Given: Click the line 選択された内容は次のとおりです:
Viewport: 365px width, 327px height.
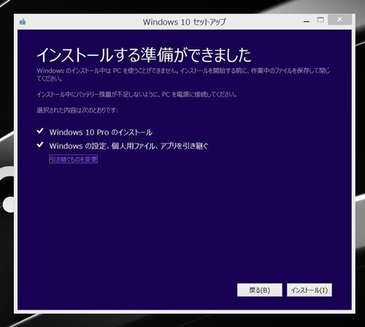Looking at the screenshot, I should click(77, 110).
